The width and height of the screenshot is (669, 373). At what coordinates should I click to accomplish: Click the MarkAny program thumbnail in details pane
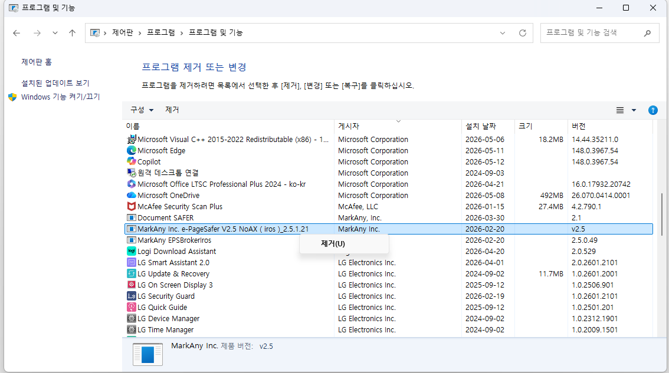click(x=147, y=354)
